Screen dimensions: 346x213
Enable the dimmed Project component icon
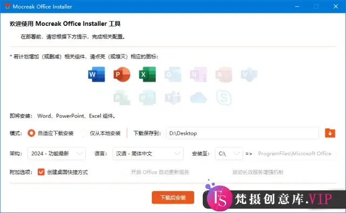click(122, 98)
